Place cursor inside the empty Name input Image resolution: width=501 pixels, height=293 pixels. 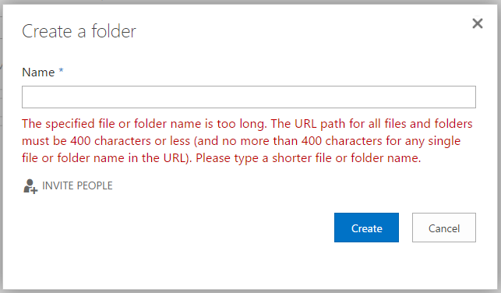pos(249,97)
